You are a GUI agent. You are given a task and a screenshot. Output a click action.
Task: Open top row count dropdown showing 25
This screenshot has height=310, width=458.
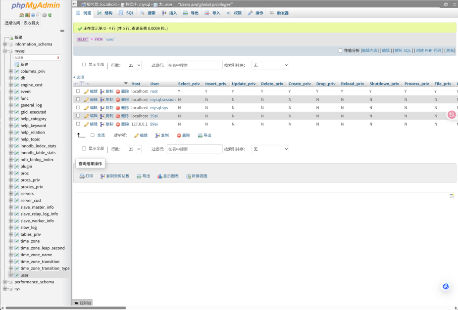(x=134, y=65)
